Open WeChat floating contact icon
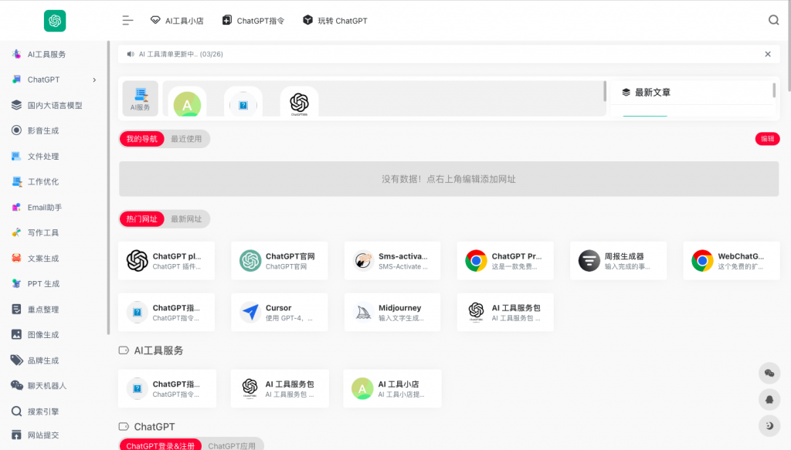 point(769,373)
